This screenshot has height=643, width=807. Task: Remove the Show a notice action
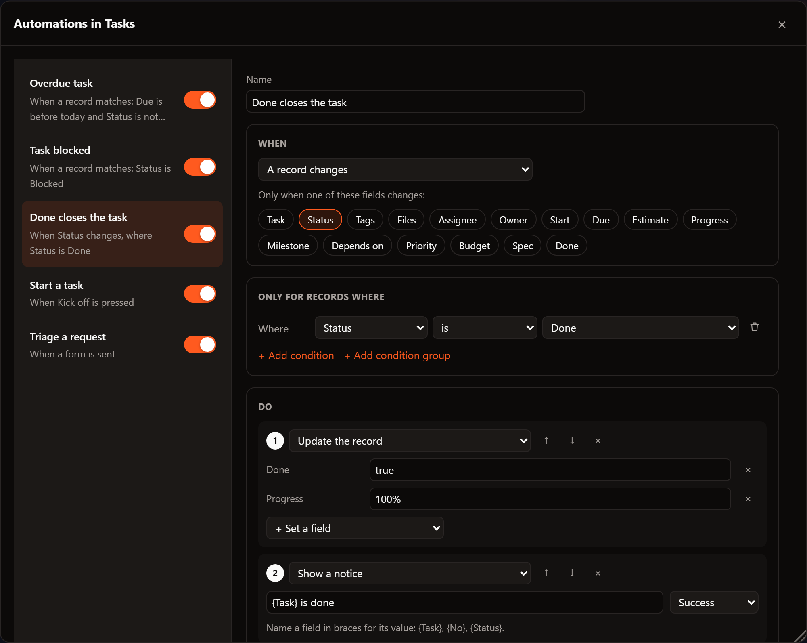click(x=598, y=573)
